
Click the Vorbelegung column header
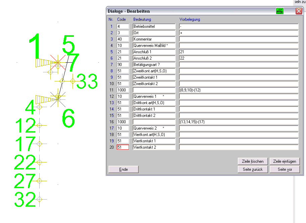(x=190, y=19)
